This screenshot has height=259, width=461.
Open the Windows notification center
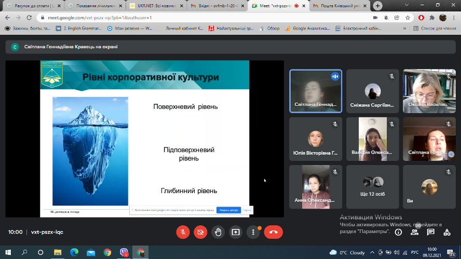(x=451, y=253)
